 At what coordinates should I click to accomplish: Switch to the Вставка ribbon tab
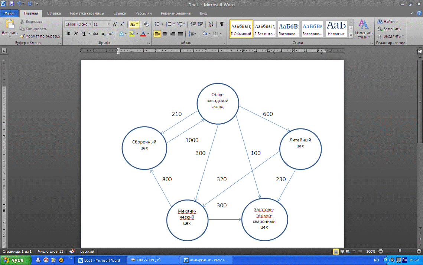click(x=54, y=13)
